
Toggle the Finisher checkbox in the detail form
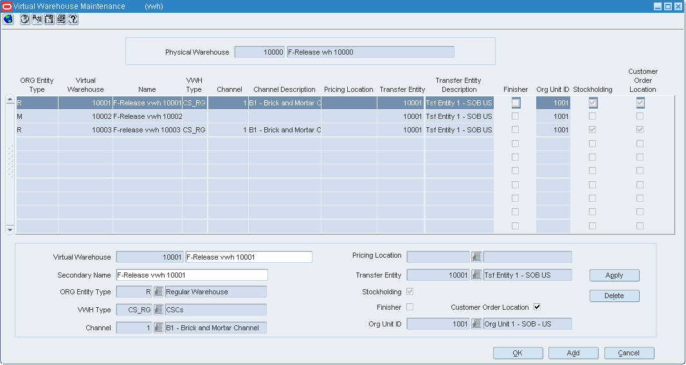pyautogui.click(x=410, y=307)
